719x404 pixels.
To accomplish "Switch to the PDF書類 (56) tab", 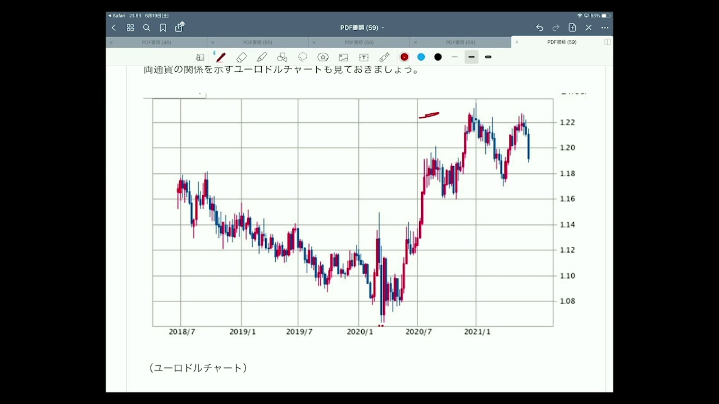I will point(359,42).
